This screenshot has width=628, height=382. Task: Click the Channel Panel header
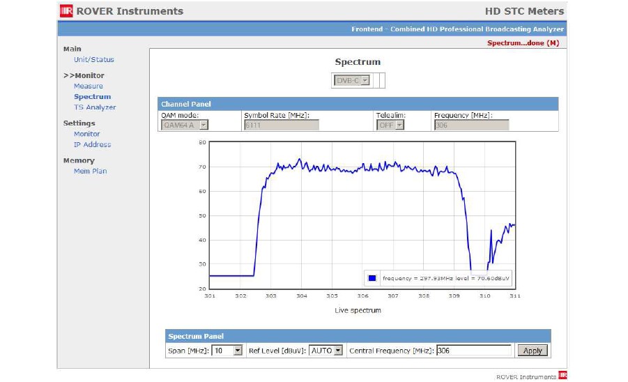[x=358, y=104]
